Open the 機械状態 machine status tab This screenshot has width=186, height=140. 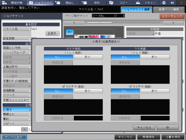click(13, 3)
